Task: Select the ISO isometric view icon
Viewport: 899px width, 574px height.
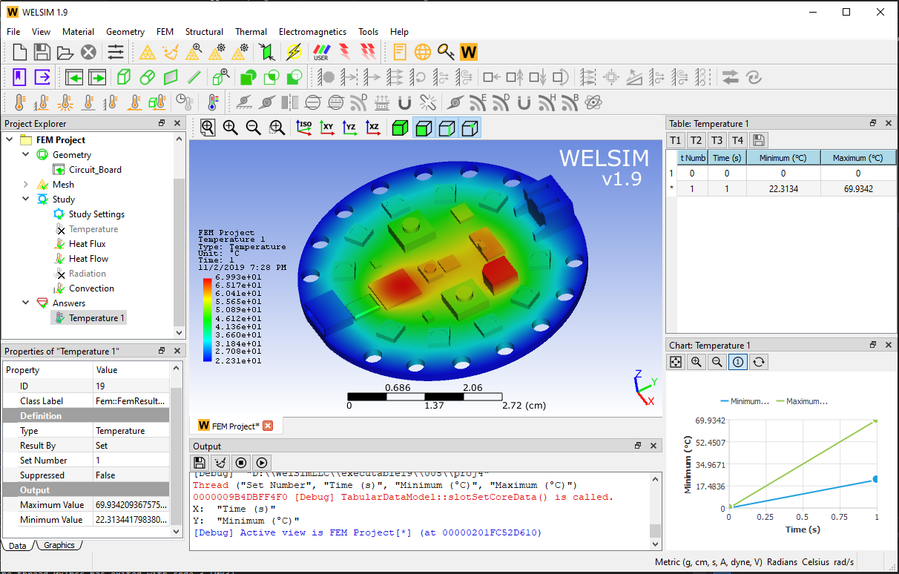Action: [304, 128]
